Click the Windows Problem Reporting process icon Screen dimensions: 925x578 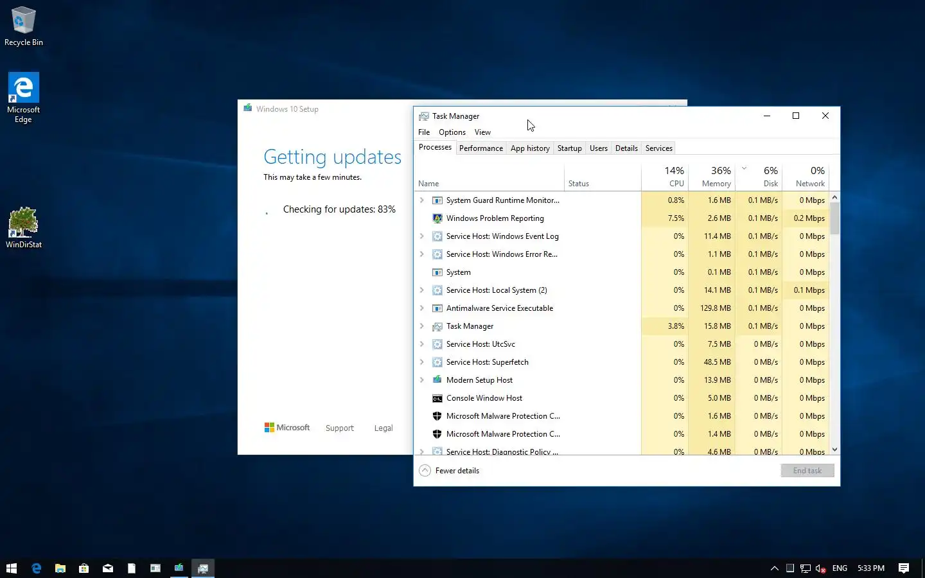437,218
